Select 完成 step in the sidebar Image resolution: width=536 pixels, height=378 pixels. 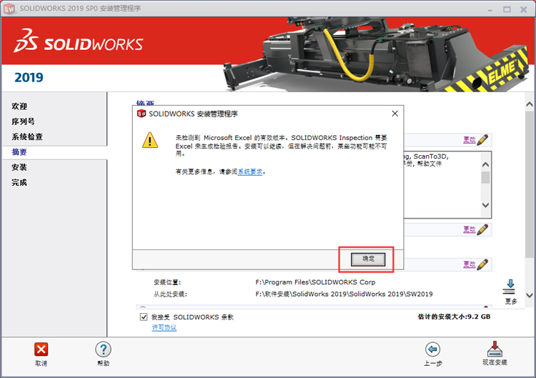[19, 182]
